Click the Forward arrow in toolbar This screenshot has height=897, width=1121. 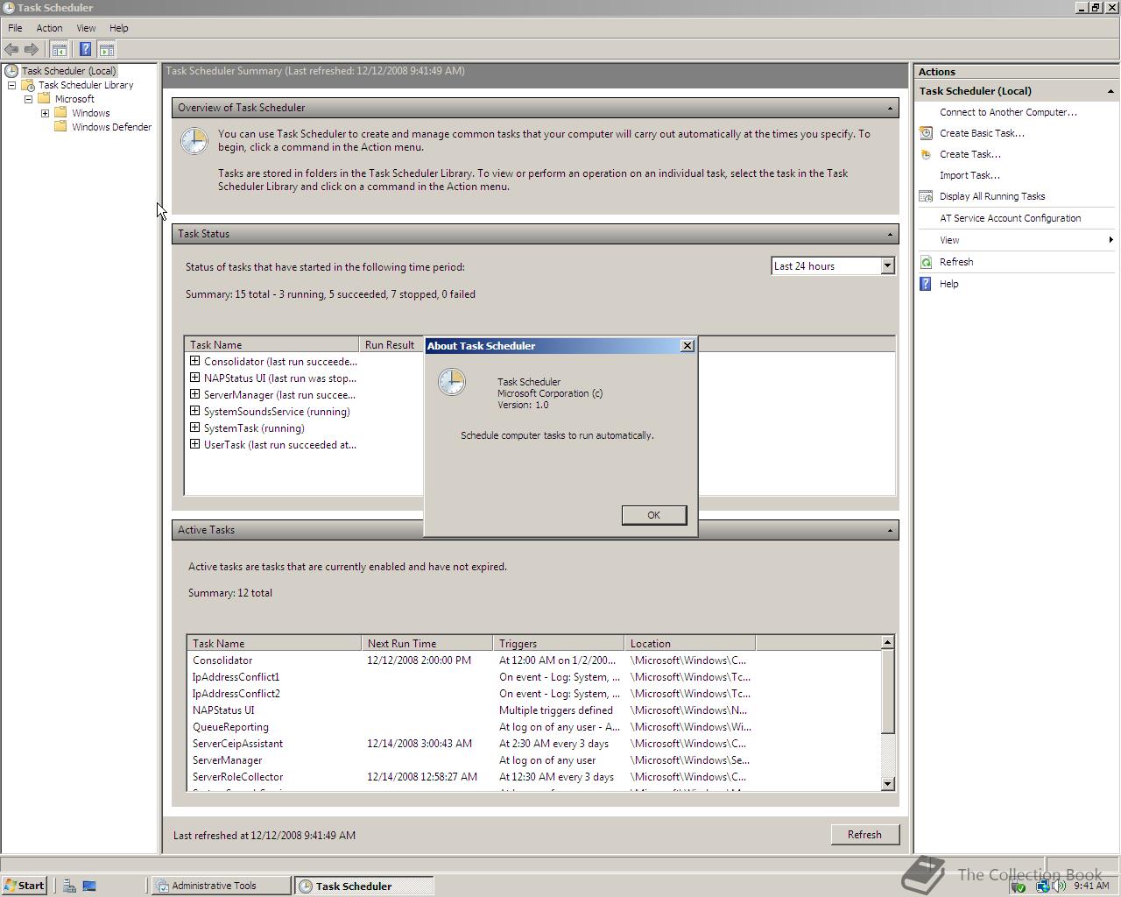pos(32,50)
